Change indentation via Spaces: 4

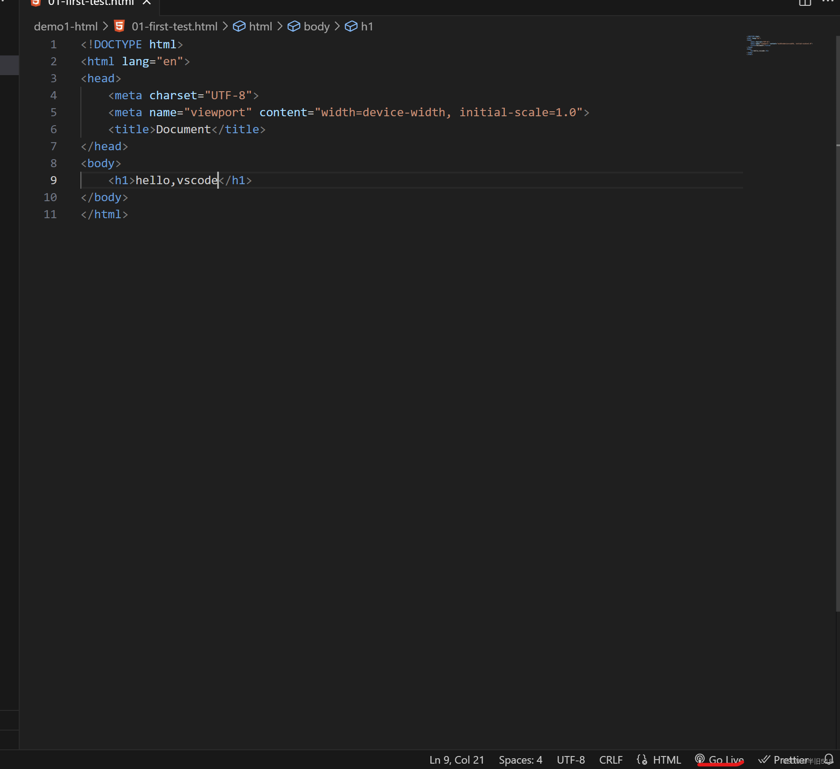coord(521,760)
